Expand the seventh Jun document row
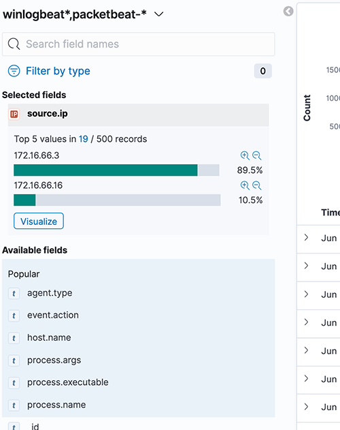The width and height of the screenshot is (340, 430). coord(306,406)
